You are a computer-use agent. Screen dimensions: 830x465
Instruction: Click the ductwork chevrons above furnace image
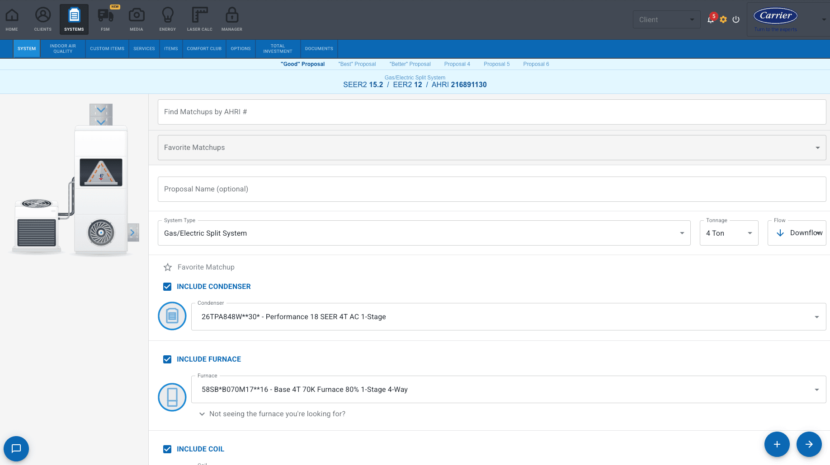pos(101,115)
